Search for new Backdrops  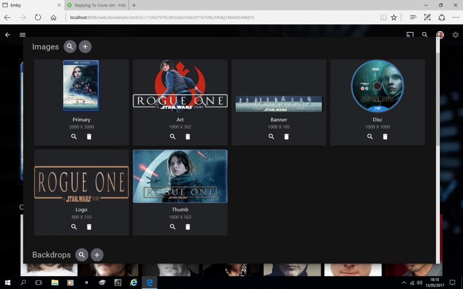pyautogui.click(x=81, y=255)
